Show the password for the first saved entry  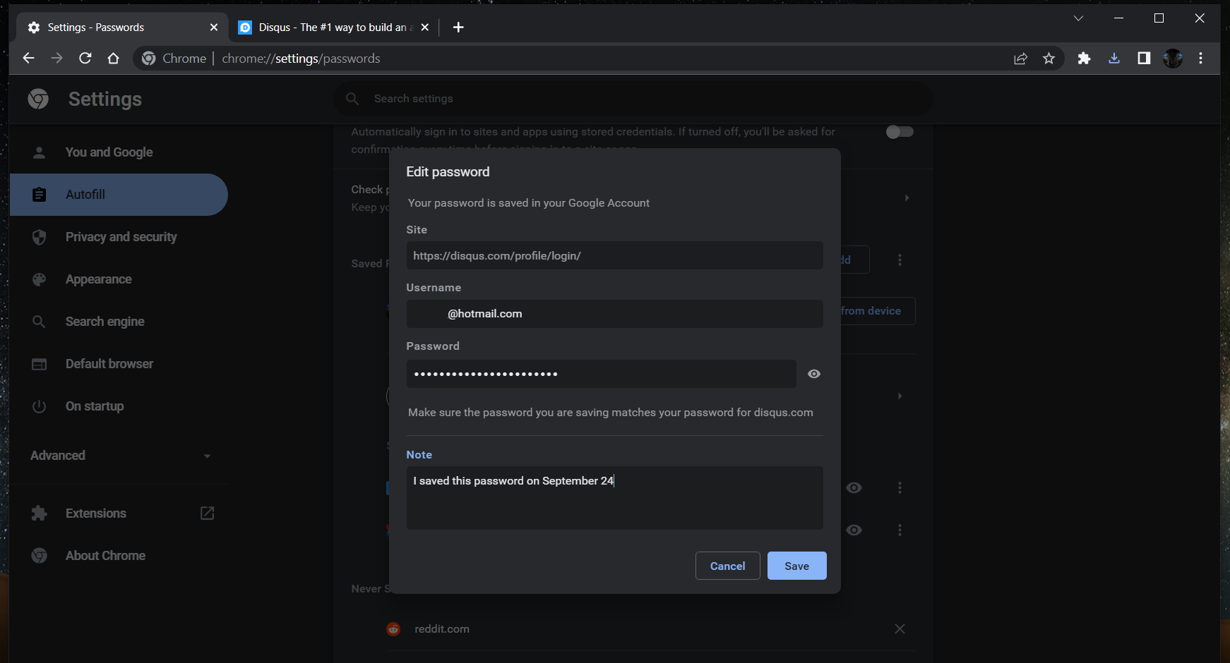click(x=854, y=487)
